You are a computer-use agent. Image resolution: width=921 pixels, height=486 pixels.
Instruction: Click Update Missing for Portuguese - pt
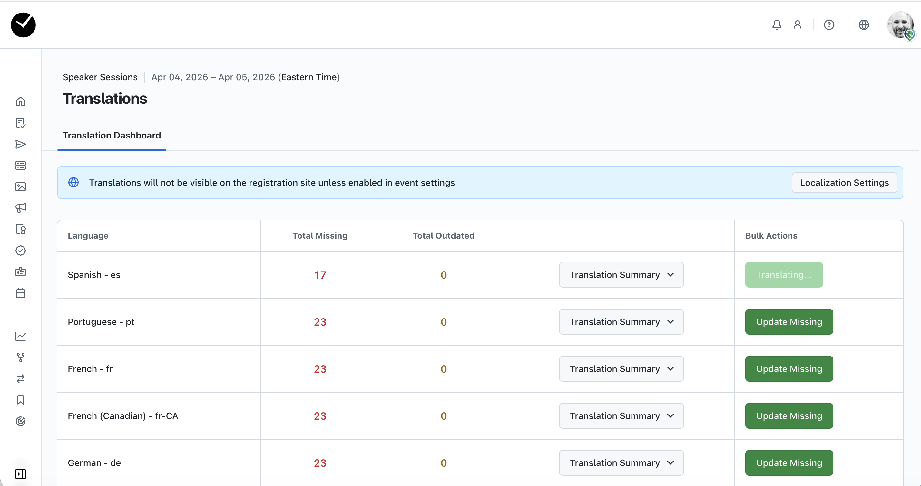[x=789, y=322]
